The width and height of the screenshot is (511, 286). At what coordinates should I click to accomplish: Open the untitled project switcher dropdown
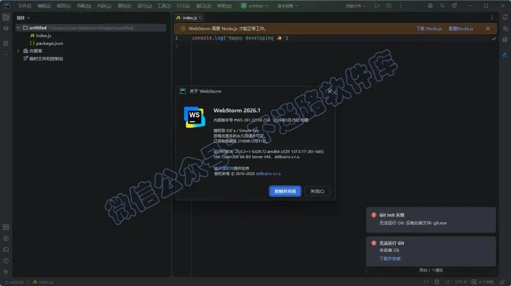pyautogui.click(x=255, y=6)
